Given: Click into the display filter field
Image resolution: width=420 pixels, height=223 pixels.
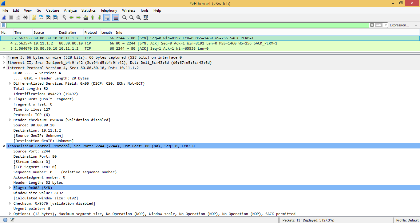Looking at the screenshot, I should [x=188, y=25].
